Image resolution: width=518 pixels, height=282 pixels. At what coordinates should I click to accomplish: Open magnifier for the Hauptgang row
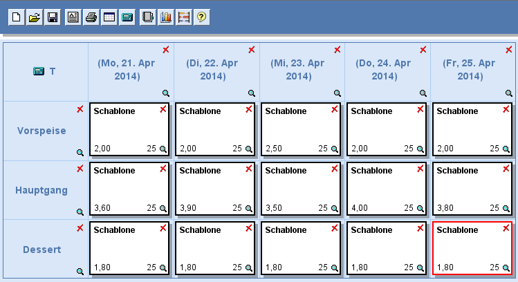80,212
